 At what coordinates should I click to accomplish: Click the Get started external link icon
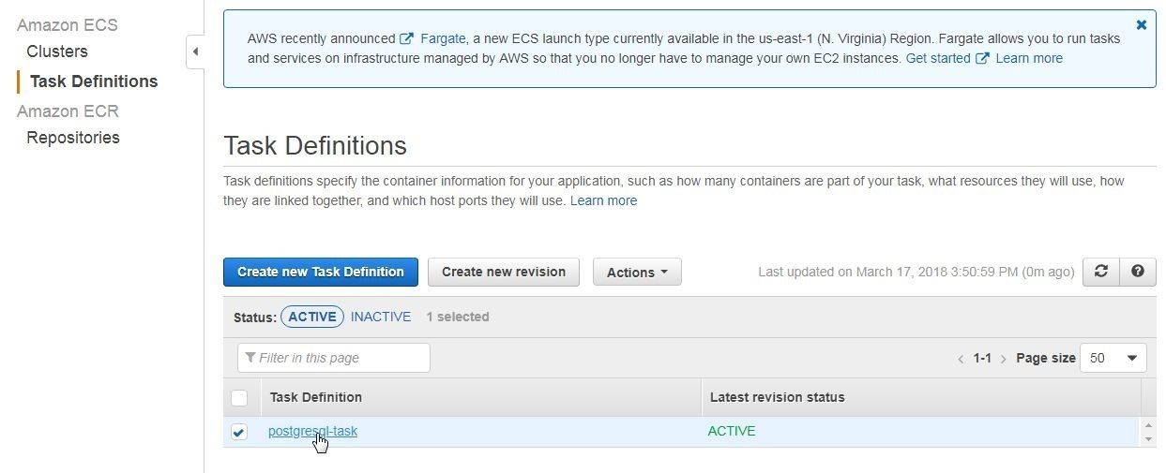982,58
